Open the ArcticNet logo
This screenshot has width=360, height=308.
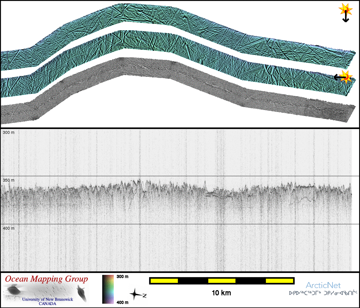[323, 285]
